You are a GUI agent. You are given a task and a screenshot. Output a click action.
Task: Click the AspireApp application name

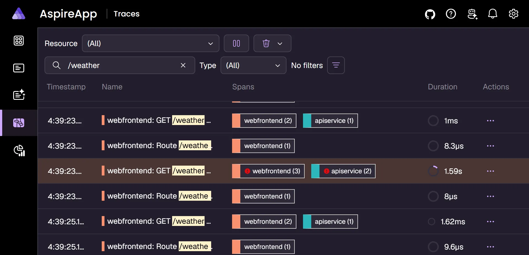tap(68, 14)
